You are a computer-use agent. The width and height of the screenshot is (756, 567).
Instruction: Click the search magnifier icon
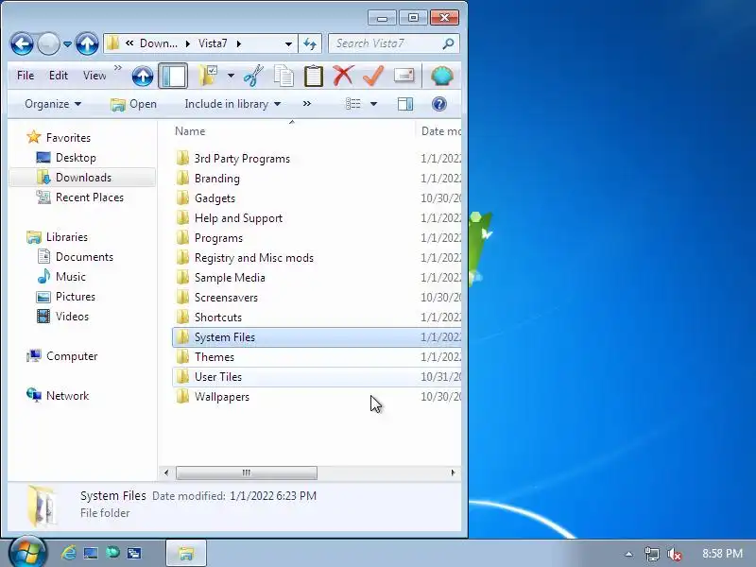click(x=448, y=43)
